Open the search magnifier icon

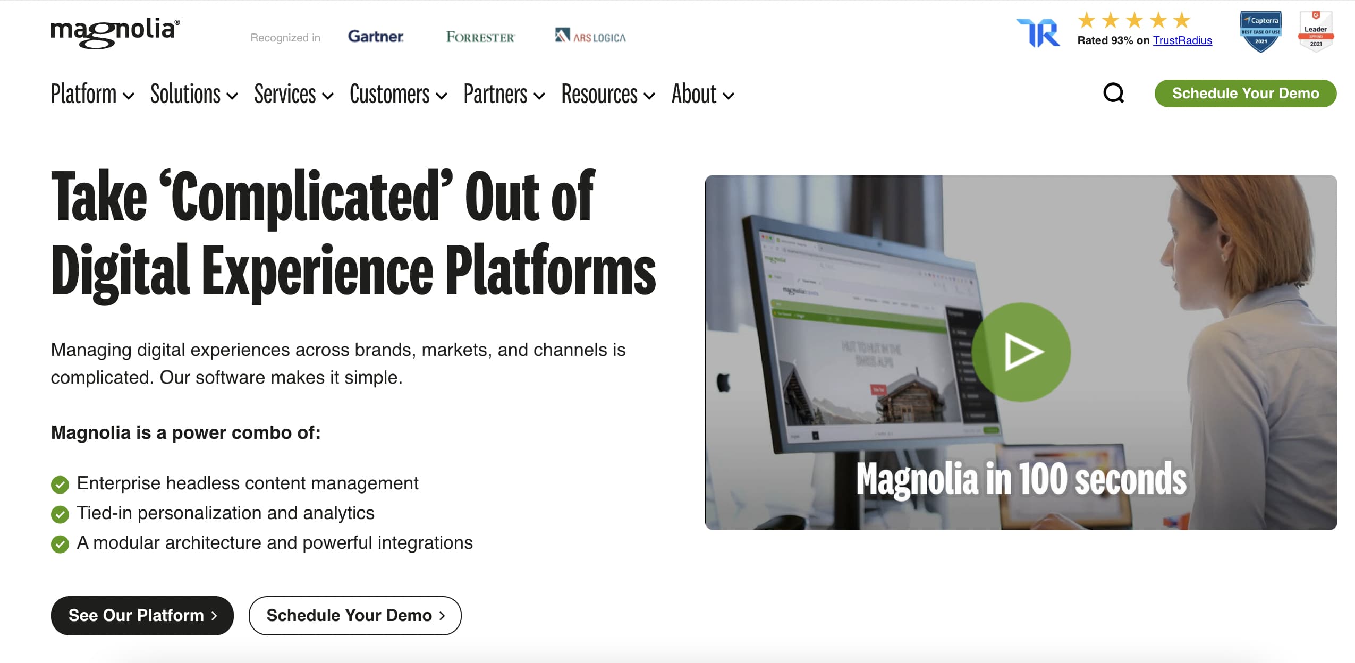tap(1114, 93)
